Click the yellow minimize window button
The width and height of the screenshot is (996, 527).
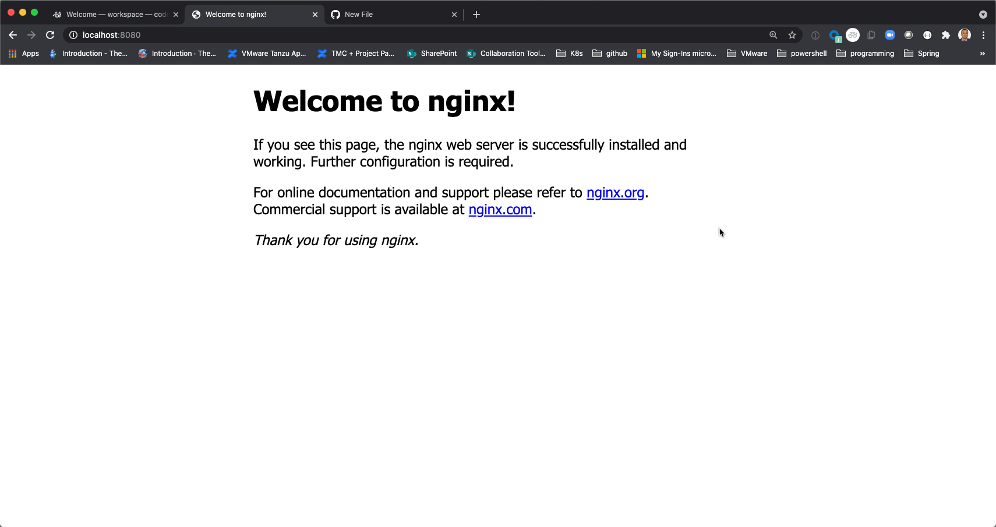click(23, 12)
